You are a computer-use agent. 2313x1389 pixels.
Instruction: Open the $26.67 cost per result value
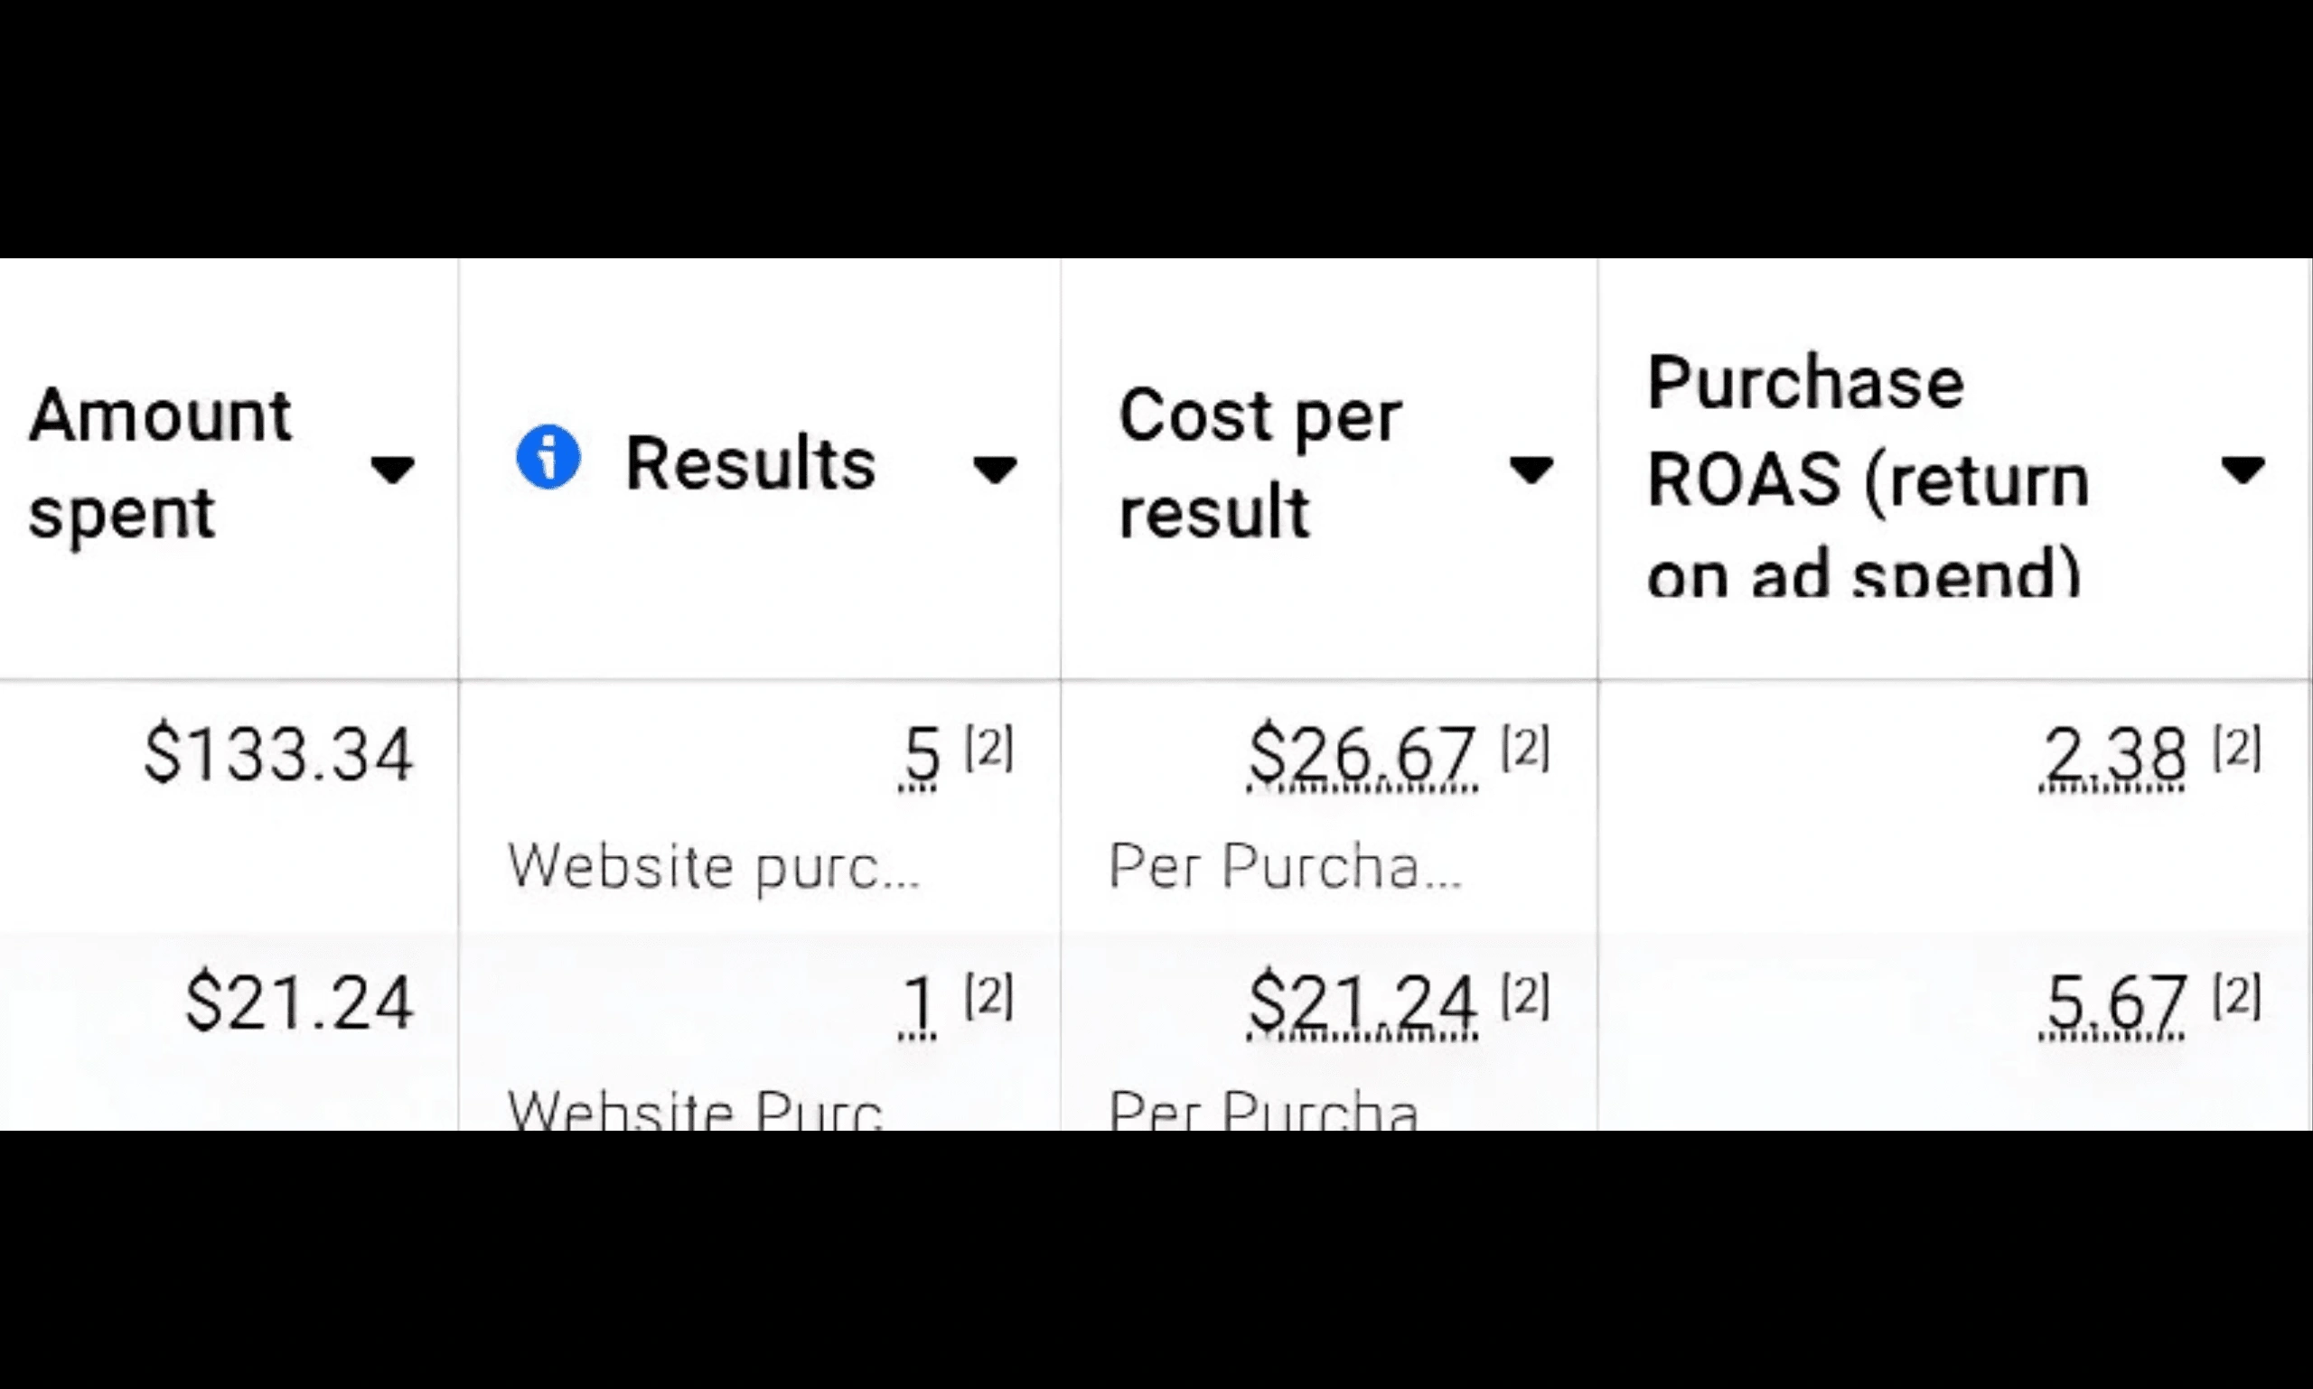click(x=1363, y=754)
